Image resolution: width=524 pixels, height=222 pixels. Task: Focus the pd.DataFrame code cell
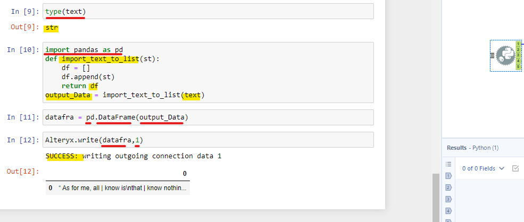pos(209,117)
